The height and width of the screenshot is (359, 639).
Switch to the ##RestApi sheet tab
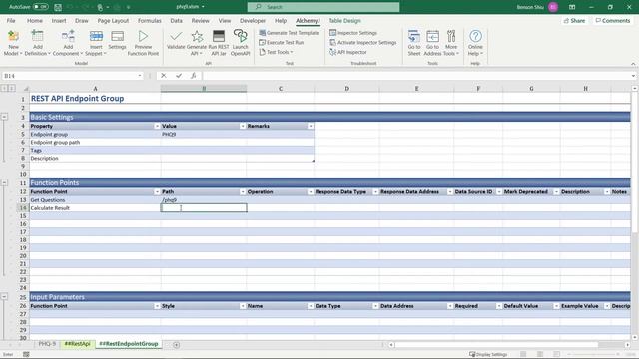78,344
